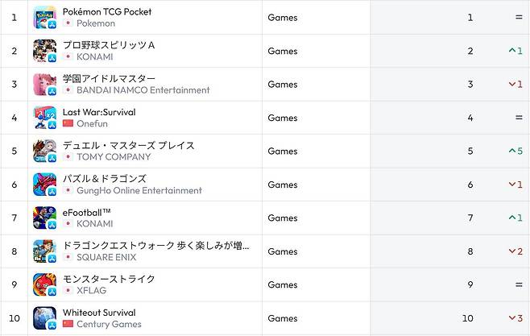Image resolution: width=530 pixels, height=336 pixels.
Task: Open the Last War:Survival title link
Action: (98, 112)
